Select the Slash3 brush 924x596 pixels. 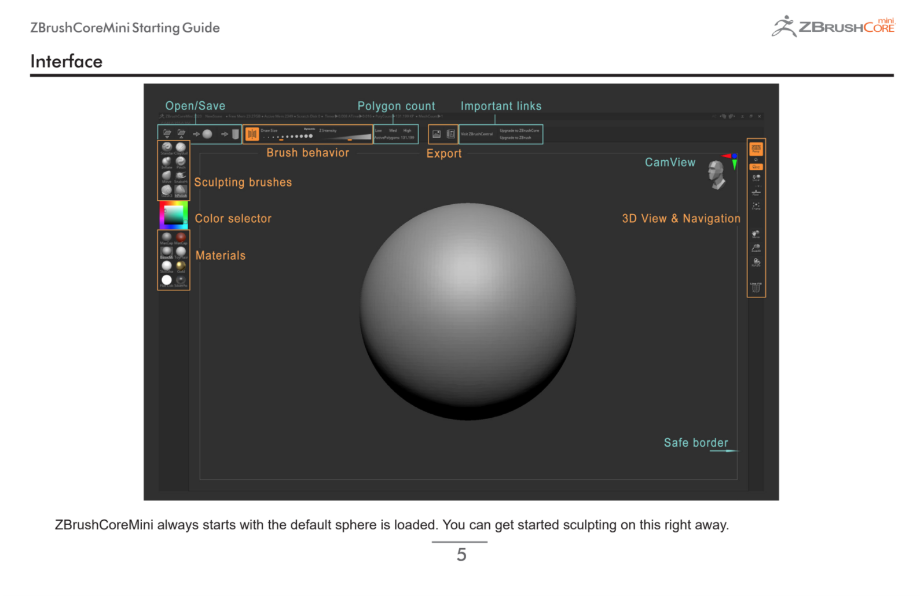pyautogui.click(x=167, y=190)
